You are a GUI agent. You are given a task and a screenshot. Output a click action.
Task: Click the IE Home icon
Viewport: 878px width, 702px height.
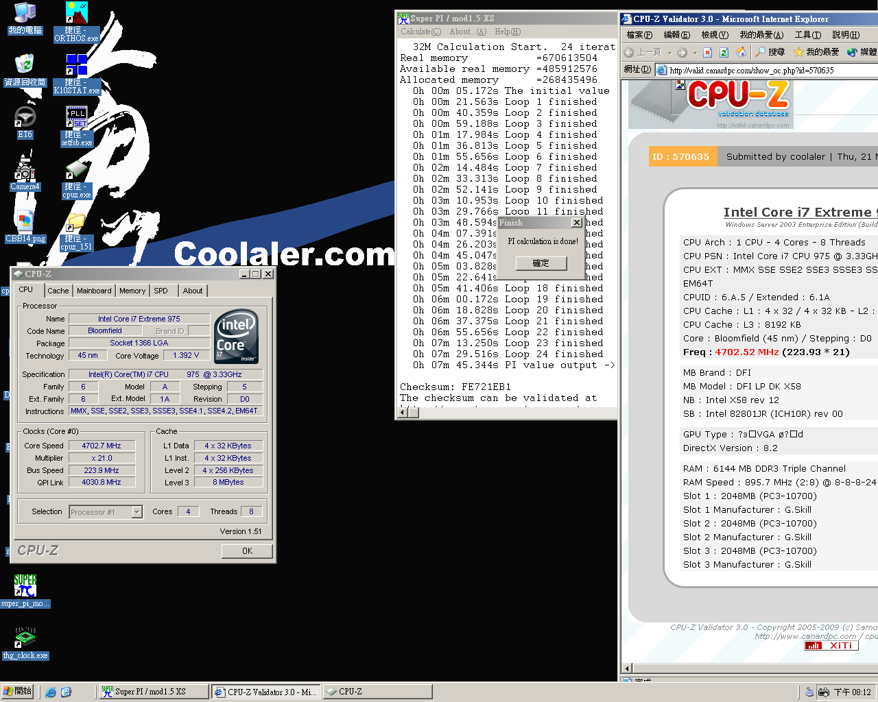(x=741, y=52)
